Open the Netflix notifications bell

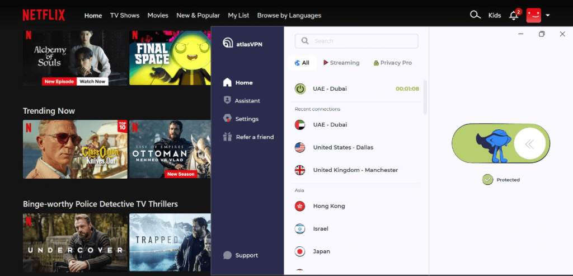point(514,15)
